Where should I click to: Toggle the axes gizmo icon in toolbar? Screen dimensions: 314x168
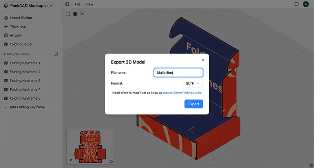[82, 14]
